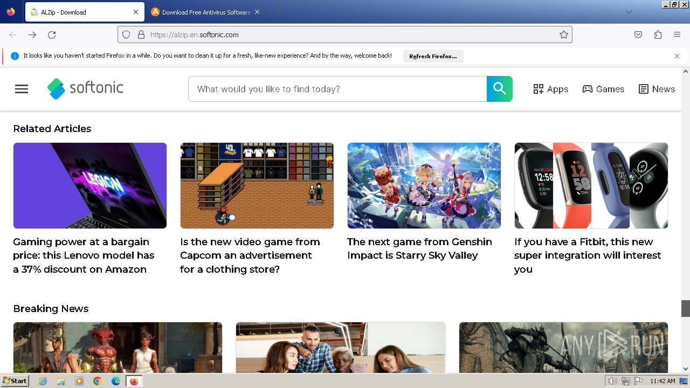Read 'Gaming power at a bargain price' article

click(x=84, y=255)
